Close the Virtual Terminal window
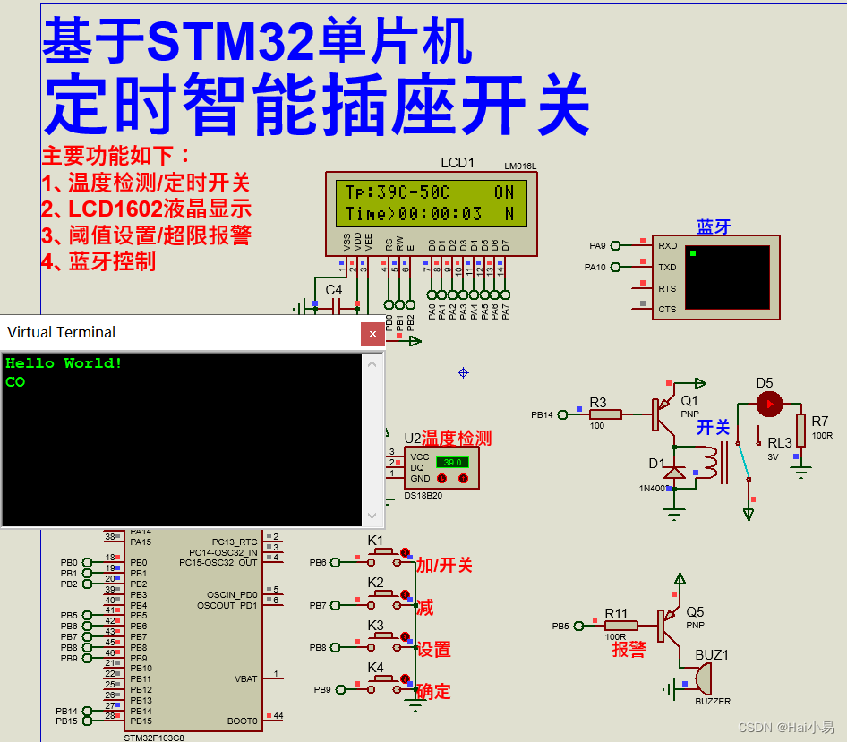 click(372, 334)
